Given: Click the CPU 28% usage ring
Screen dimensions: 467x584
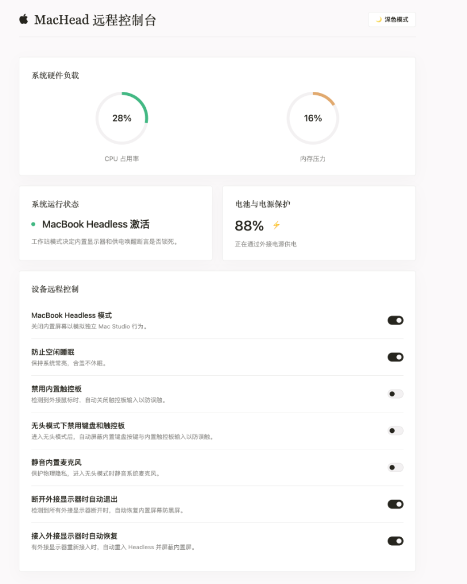Looking at the screenshot, I should 122,118.
